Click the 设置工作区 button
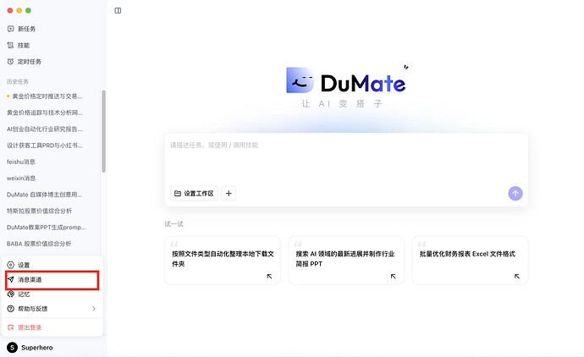This screenshot has height=357, width=584. 194,193
